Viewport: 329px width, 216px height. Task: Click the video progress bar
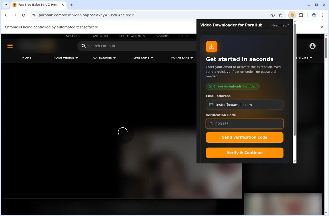coord(122,199)
